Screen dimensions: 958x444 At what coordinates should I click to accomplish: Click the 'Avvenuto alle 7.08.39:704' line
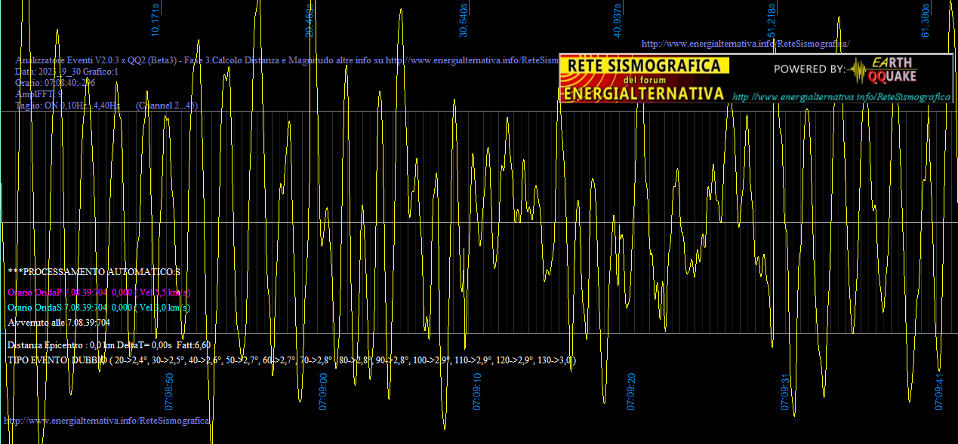(59, 323)
